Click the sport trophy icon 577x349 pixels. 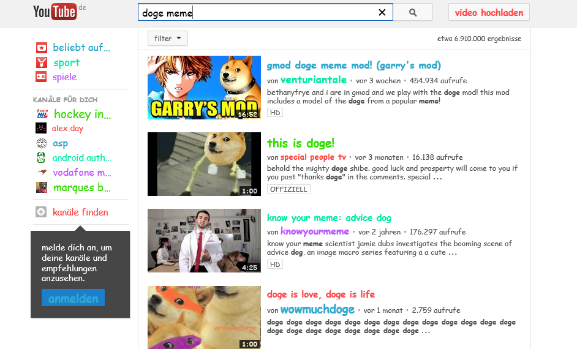click(x=41, y=62)
